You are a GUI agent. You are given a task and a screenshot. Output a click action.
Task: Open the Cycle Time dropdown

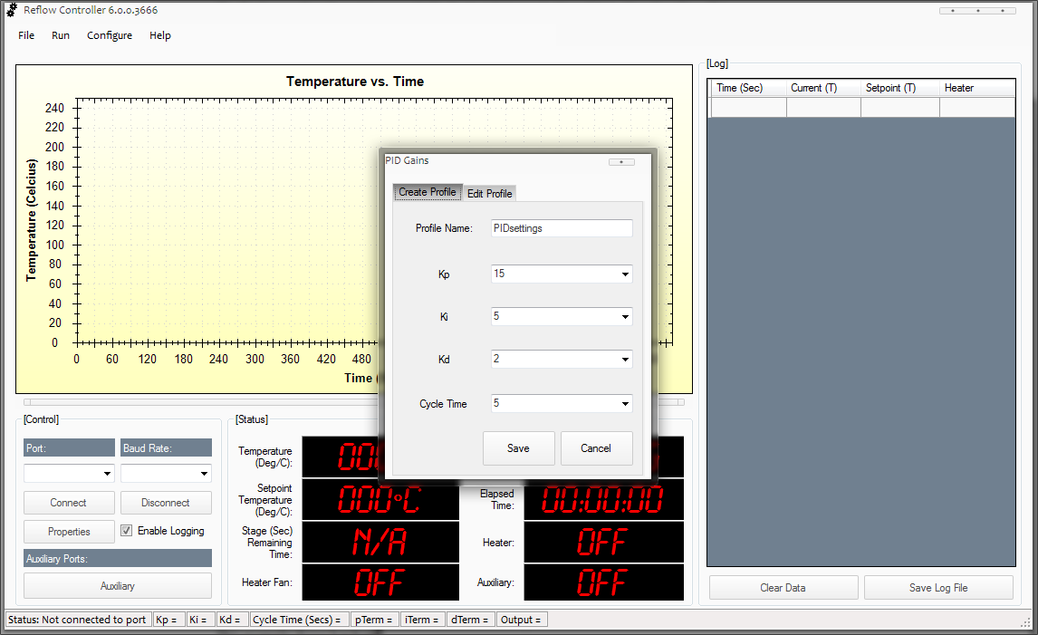[625, 404]
